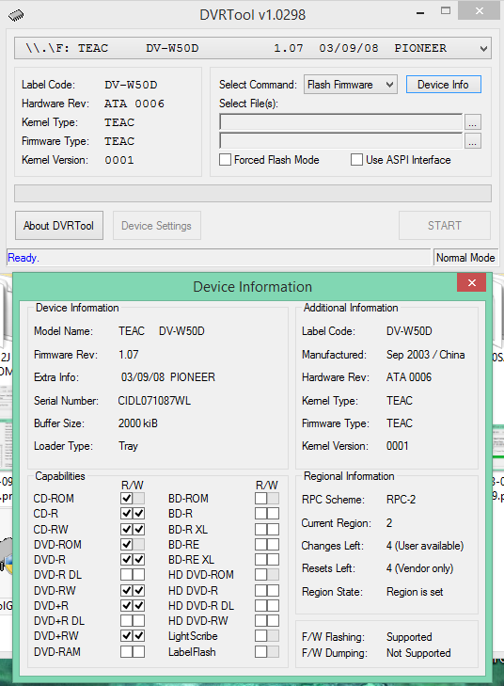
Task: Close the DVRTool main window
Action: pyautogui.click(x=480, y=11)
